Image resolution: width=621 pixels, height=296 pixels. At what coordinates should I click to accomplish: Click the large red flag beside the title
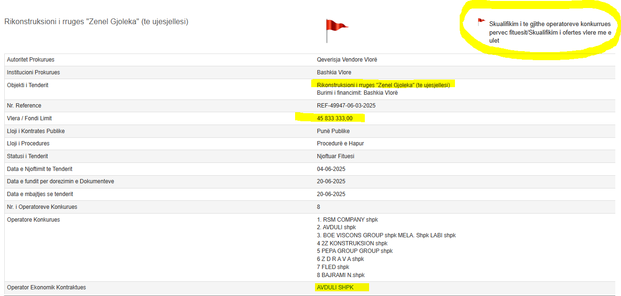pyautogui.click(x=335, y=29)
